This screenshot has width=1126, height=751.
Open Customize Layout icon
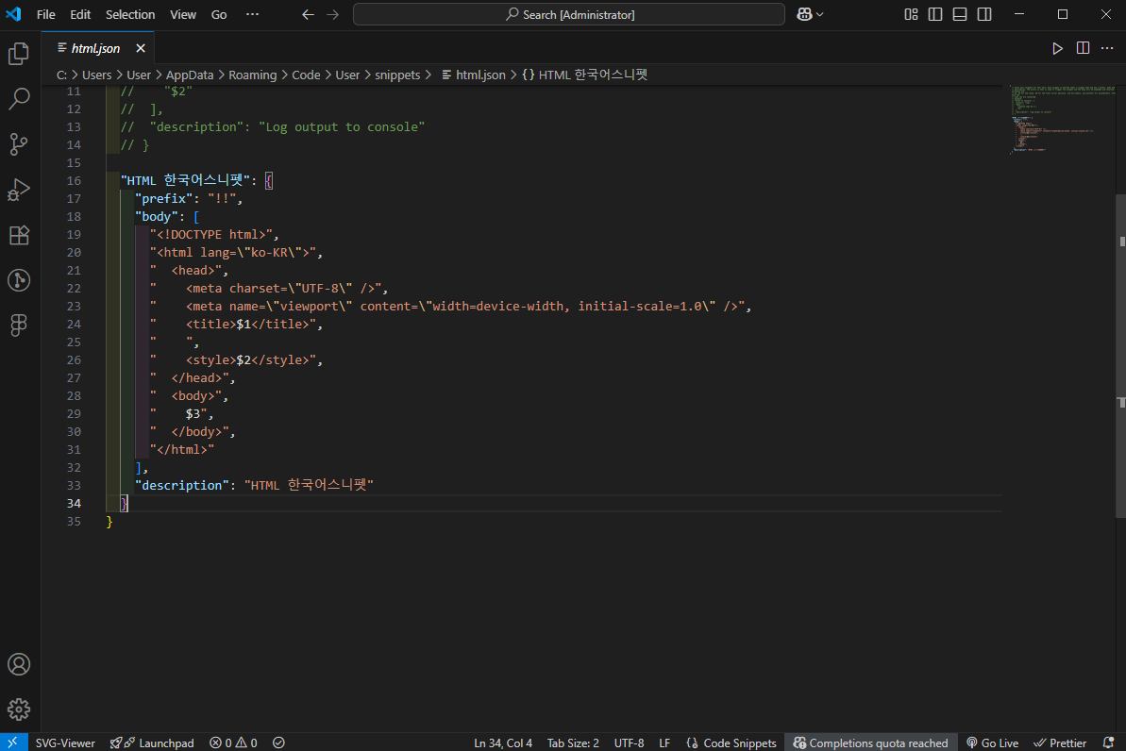pyautogui.click(x=912, y=14)
